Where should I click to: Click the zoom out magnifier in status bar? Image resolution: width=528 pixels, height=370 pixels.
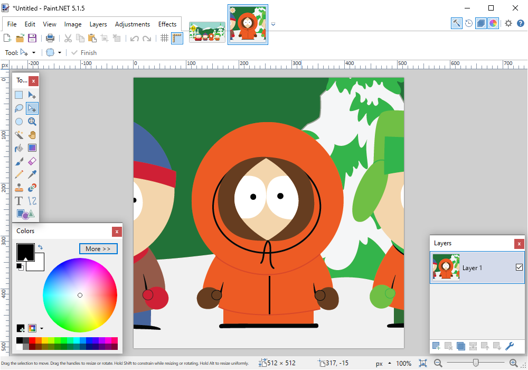tap(438, 363)
